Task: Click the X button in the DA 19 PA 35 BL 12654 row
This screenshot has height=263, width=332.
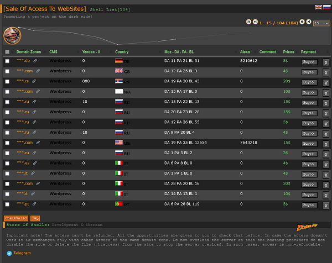Action: coord(326,144)
